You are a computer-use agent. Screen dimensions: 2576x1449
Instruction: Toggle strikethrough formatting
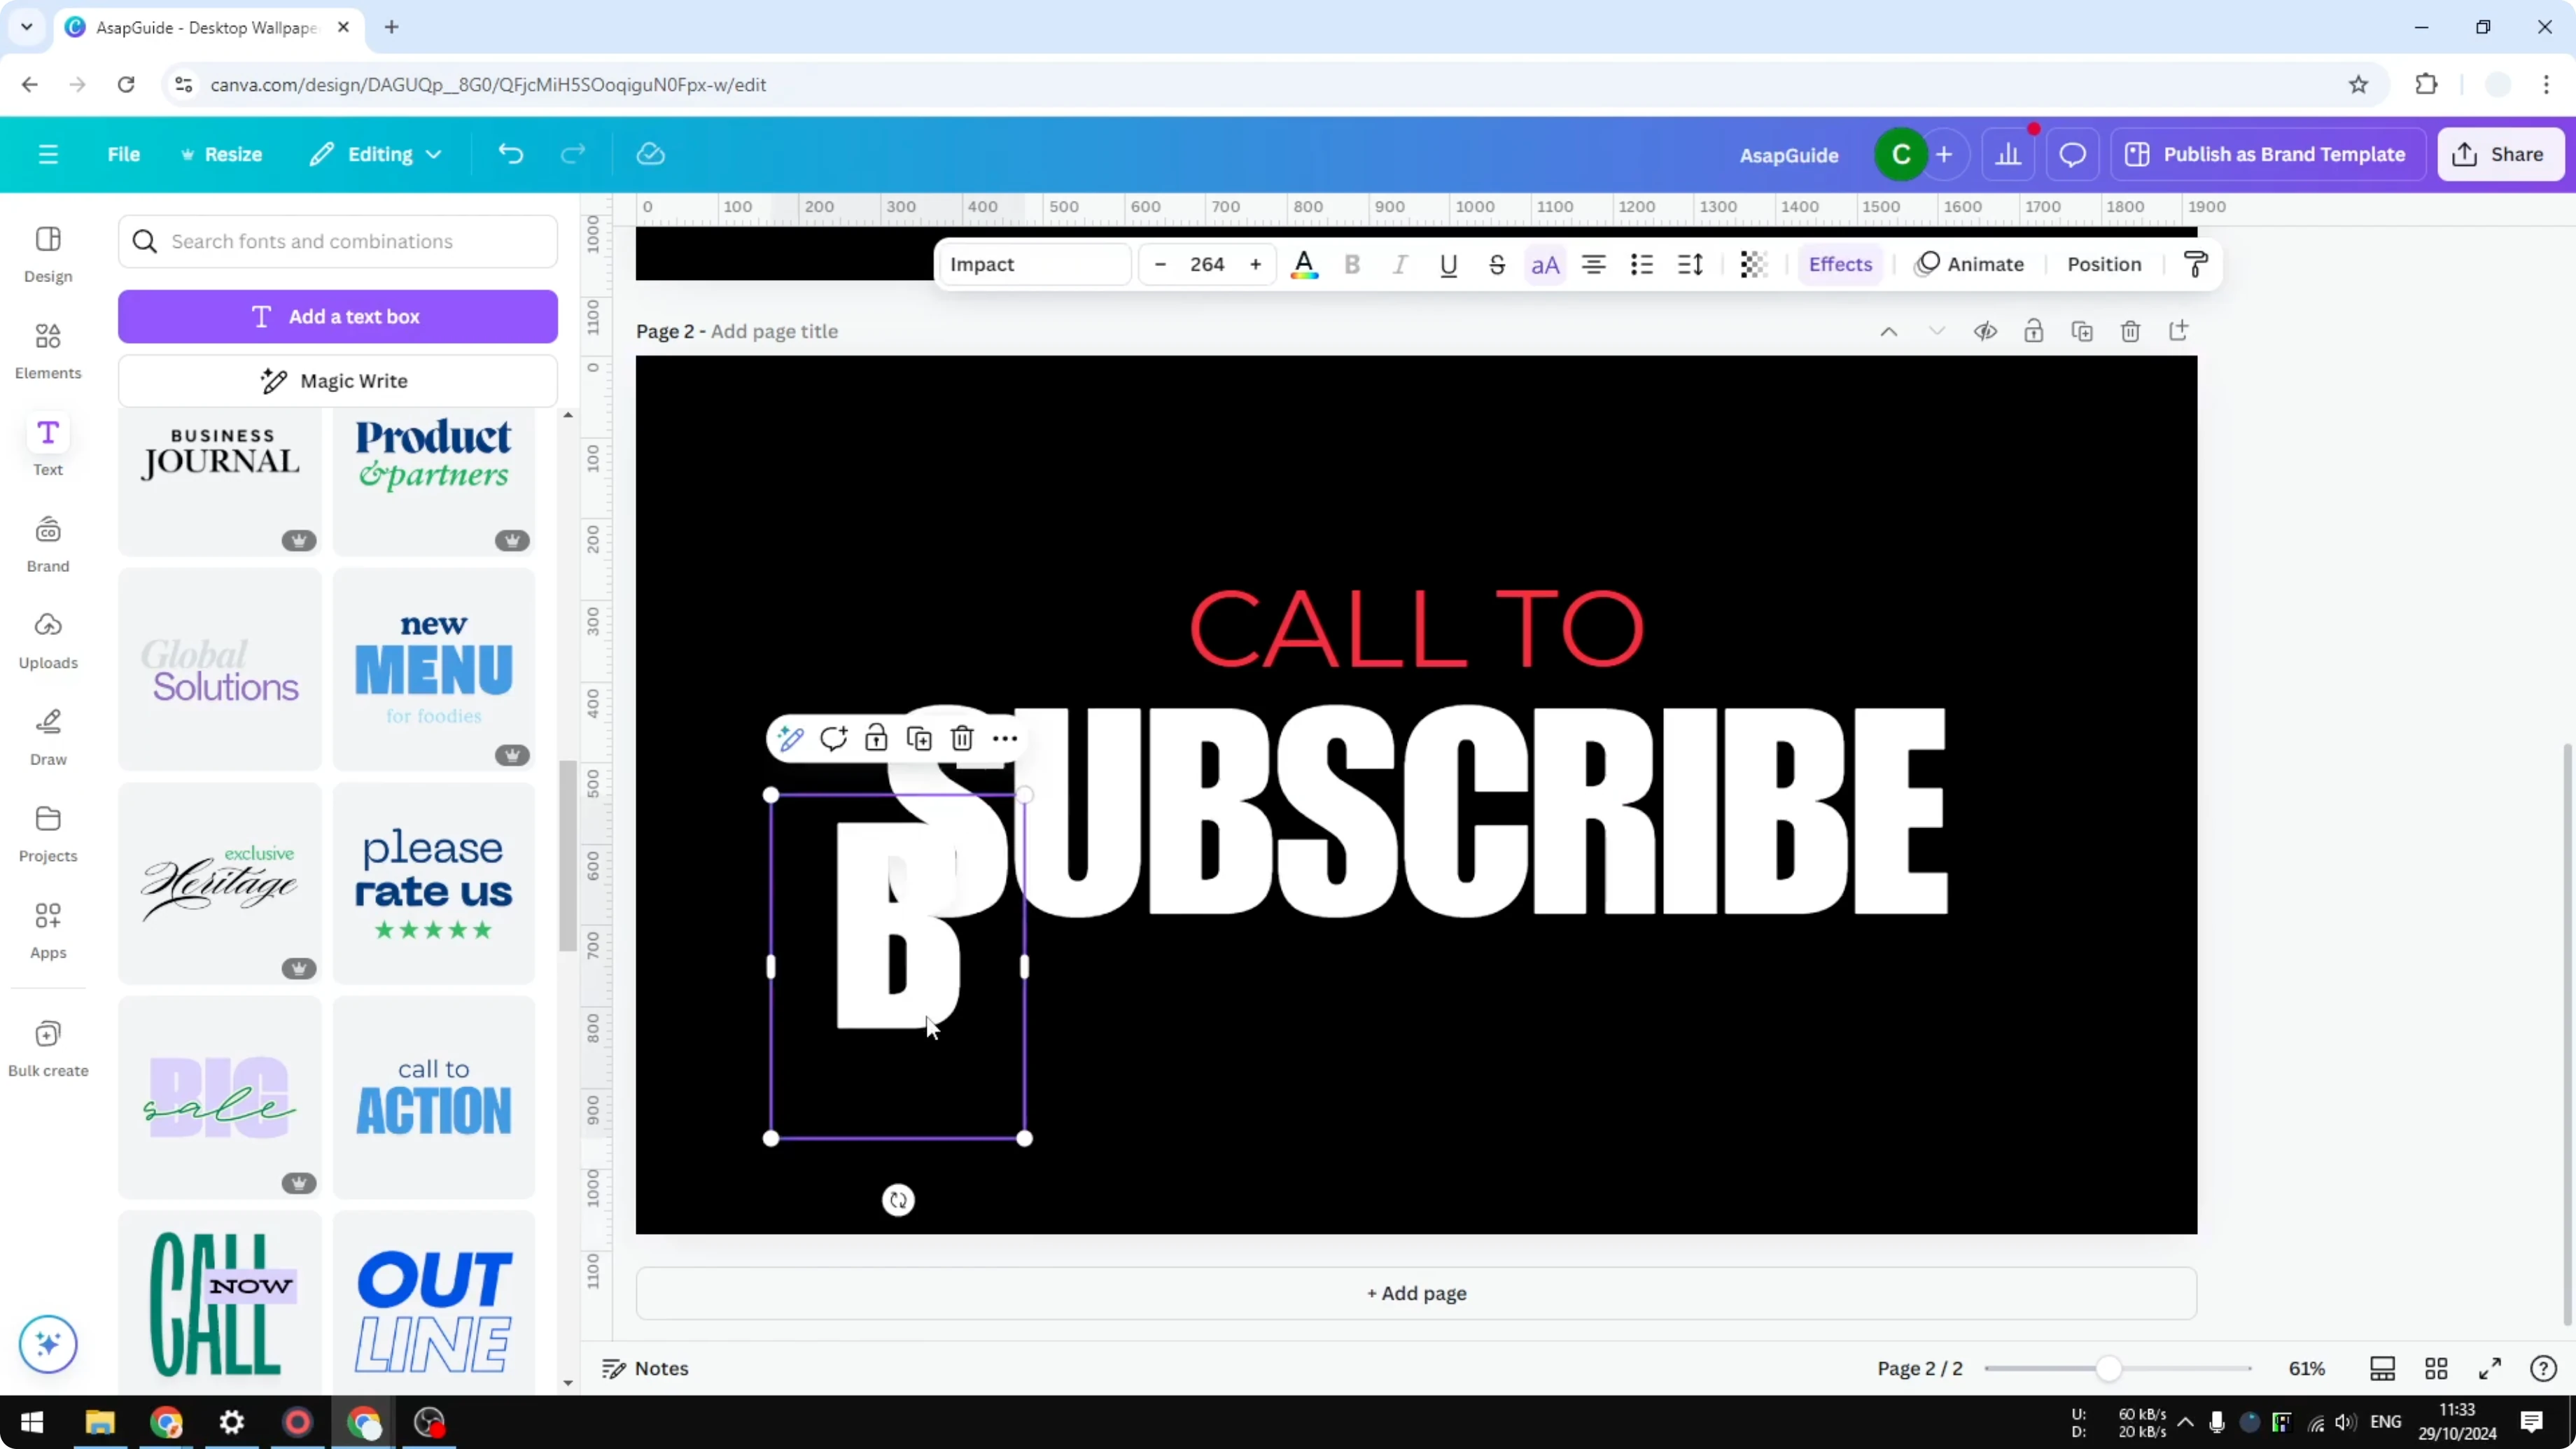[x=1497, y=264]
